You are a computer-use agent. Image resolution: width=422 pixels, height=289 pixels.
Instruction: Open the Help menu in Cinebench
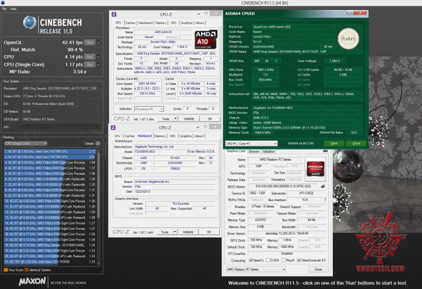[x=13, y=9]
